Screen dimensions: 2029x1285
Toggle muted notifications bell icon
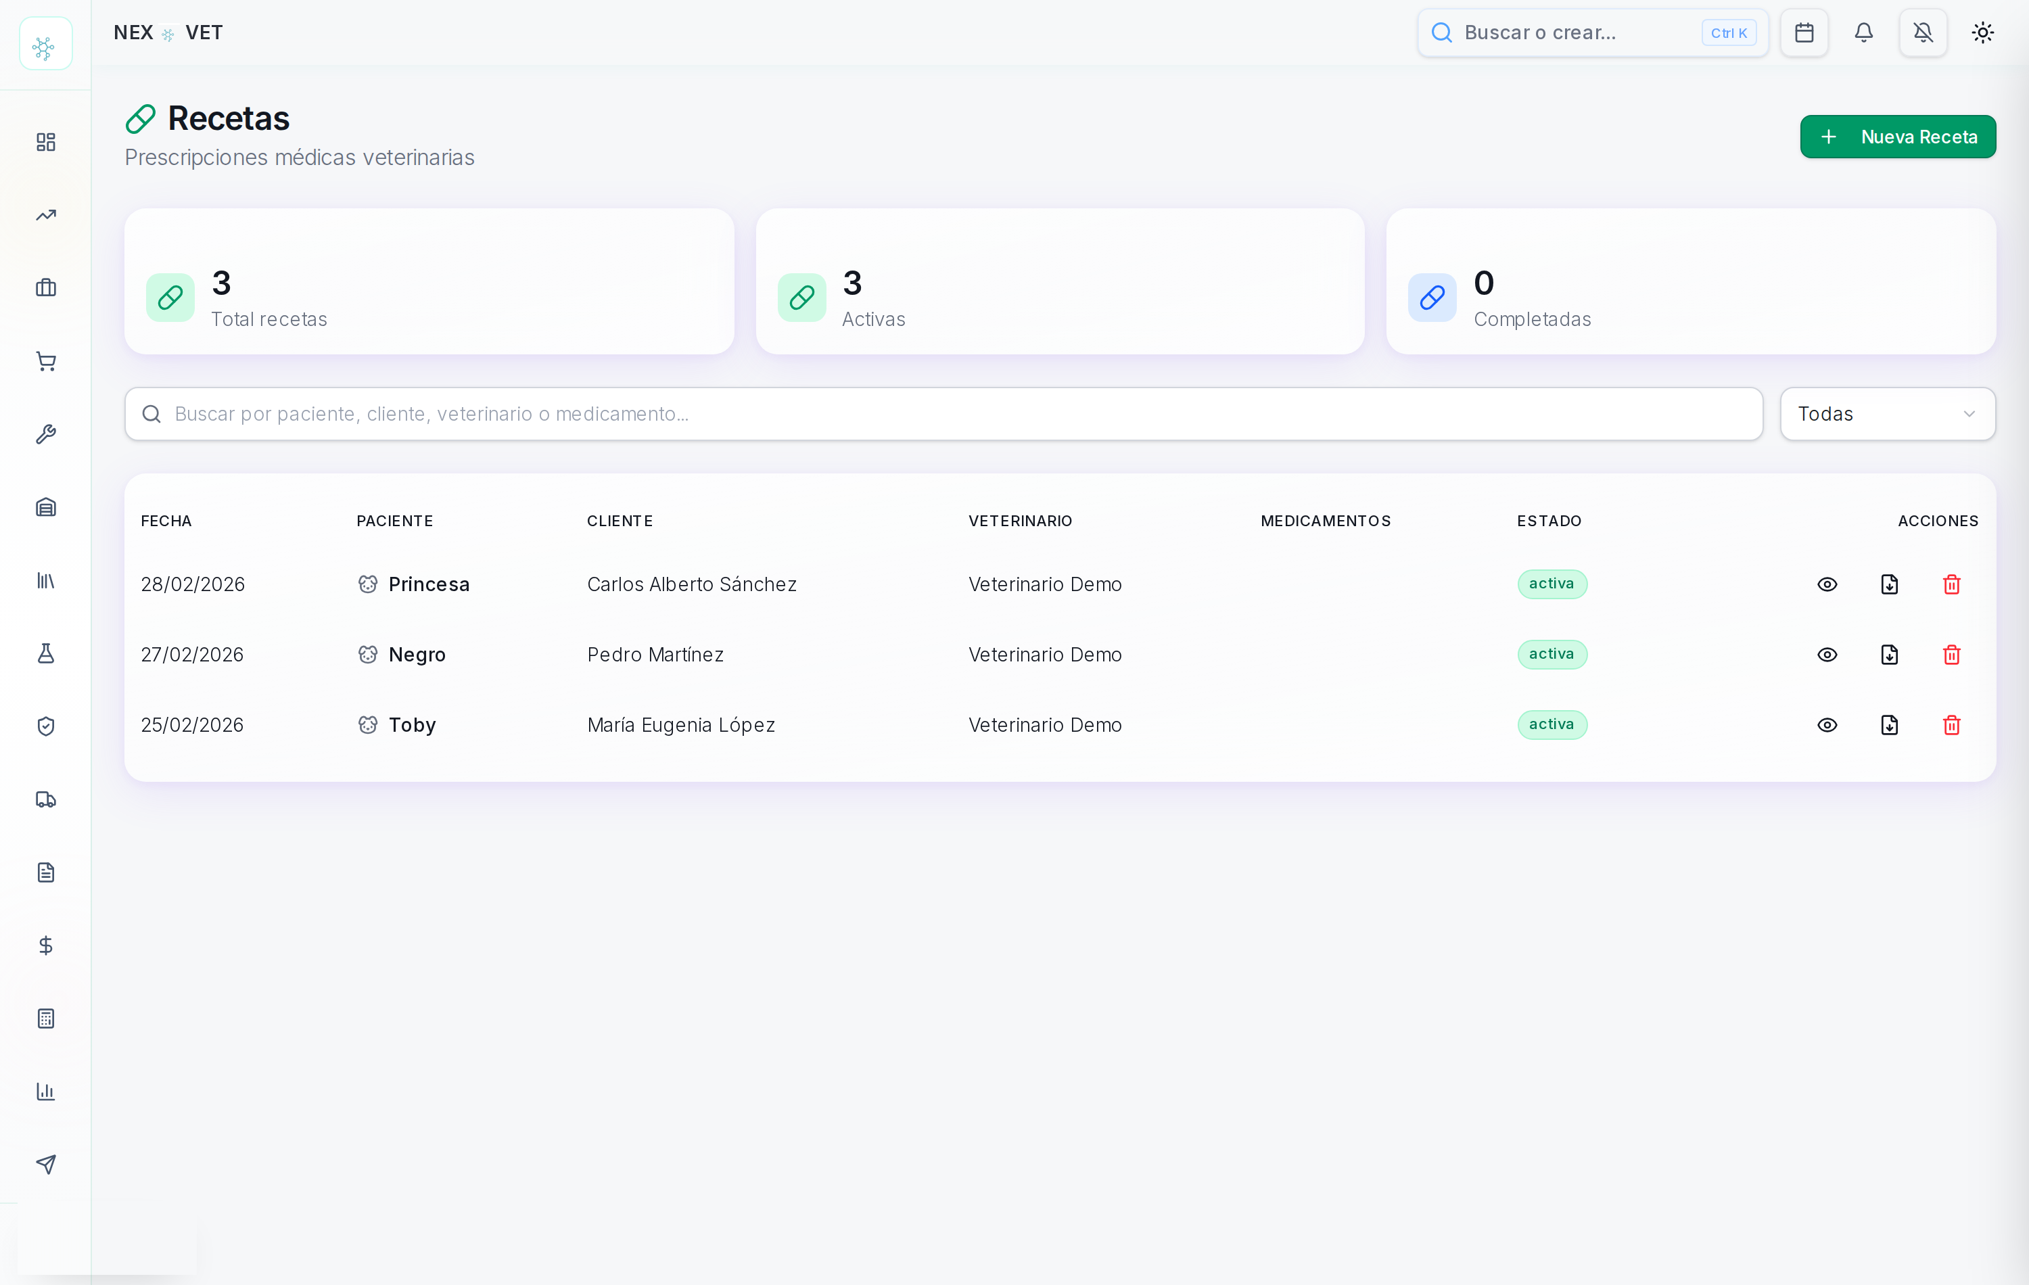point(1923,33)
